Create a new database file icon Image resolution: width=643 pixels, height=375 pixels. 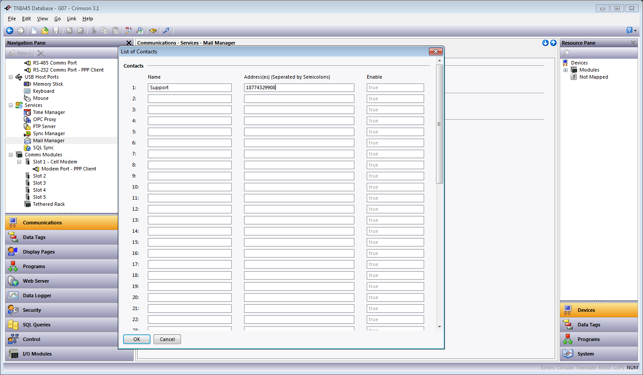tap(34, 30)
